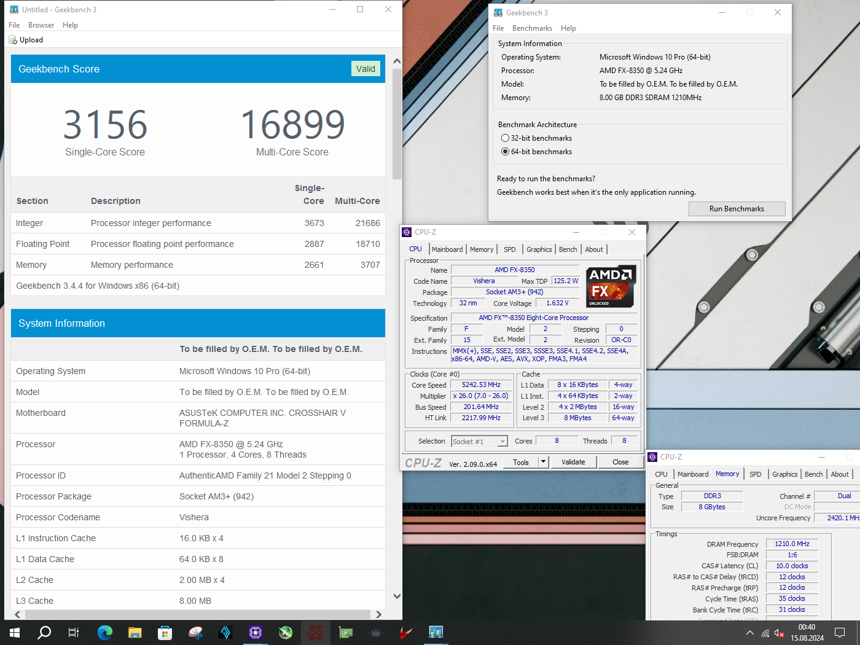
Task: Click the DRAM Frequency value 1210.0 MHz
Action: coord(792,544)
